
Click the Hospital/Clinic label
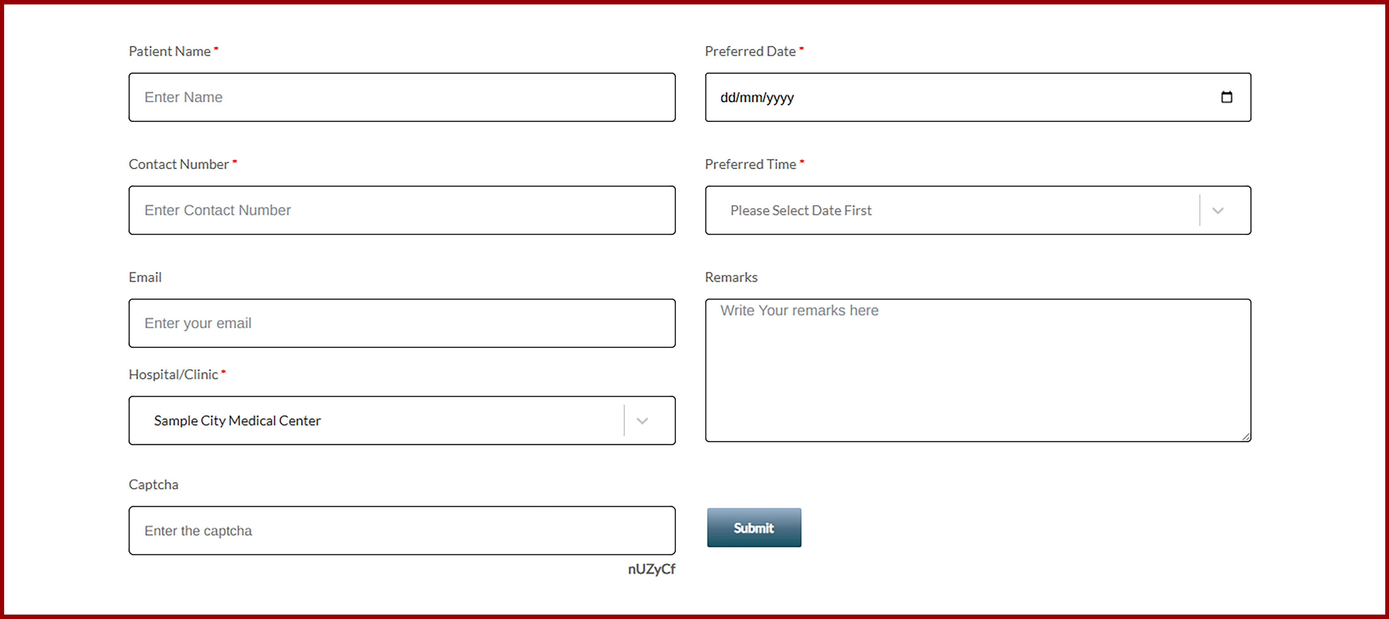click(x=173, y=374)
